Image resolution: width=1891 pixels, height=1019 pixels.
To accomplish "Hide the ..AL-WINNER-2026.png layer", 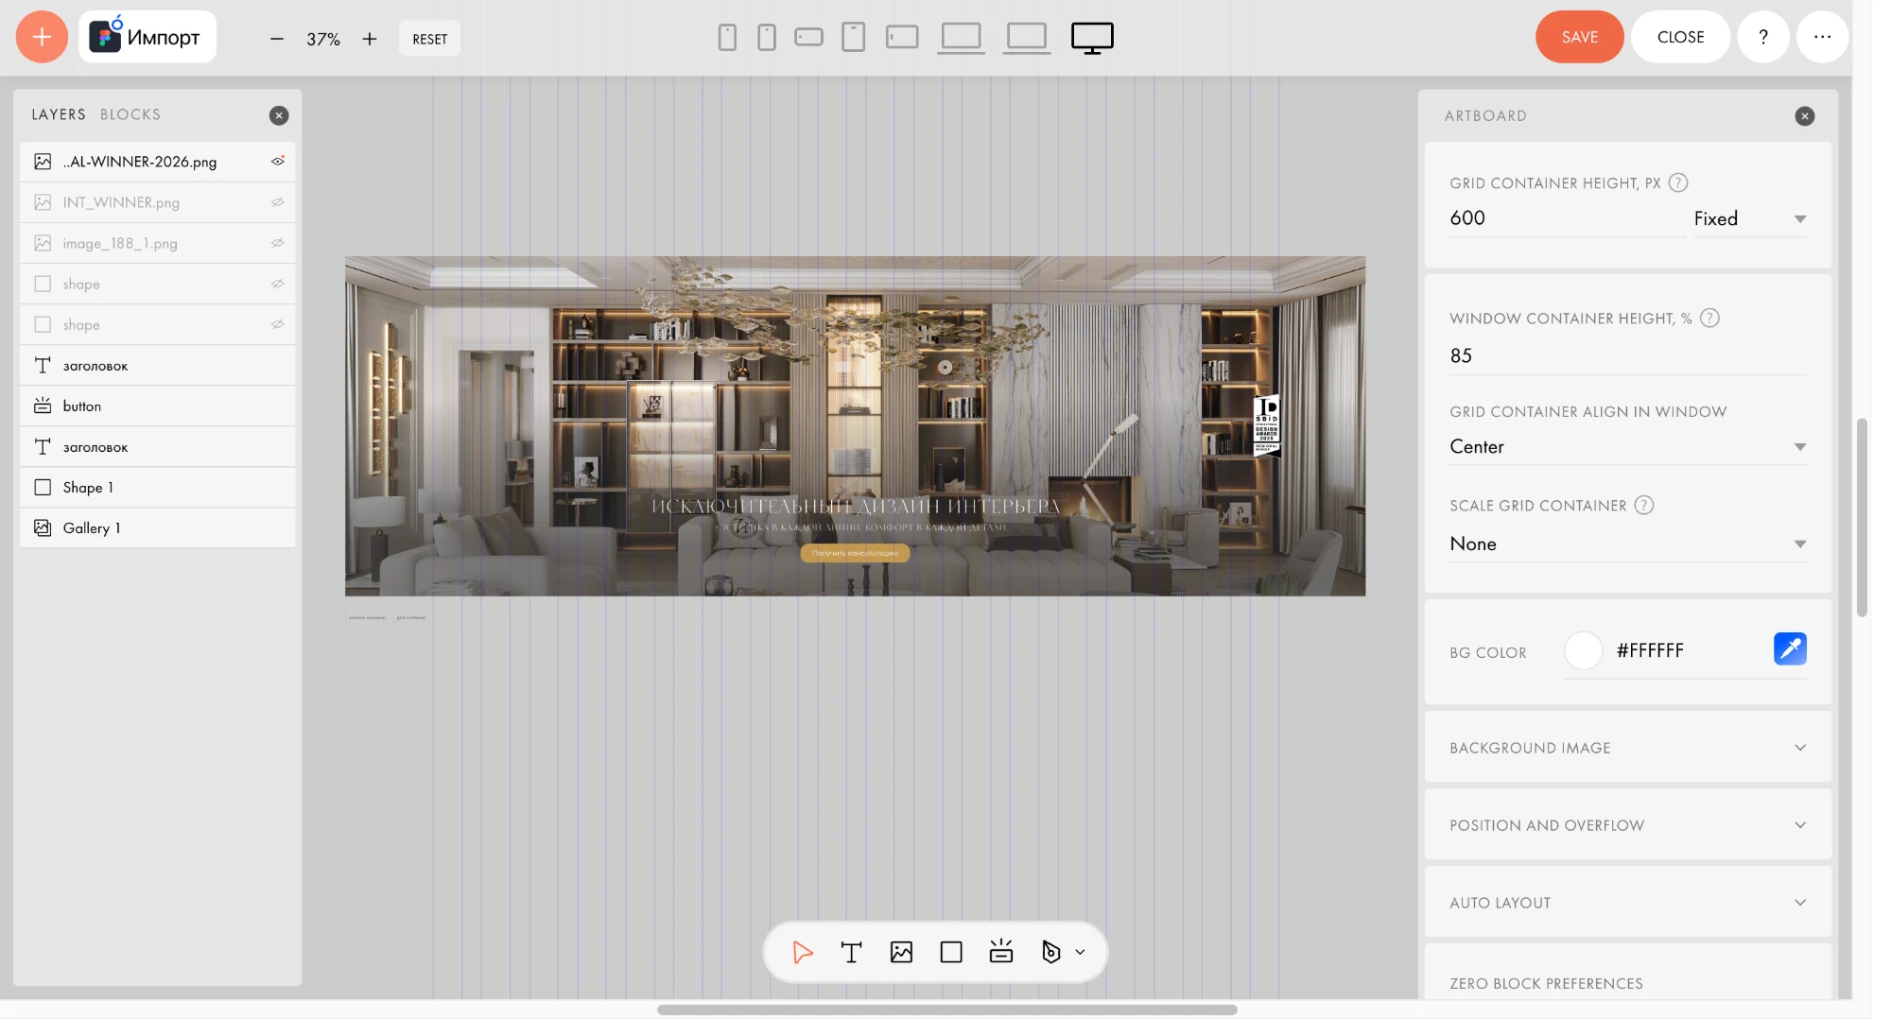I will click(277, 161).
